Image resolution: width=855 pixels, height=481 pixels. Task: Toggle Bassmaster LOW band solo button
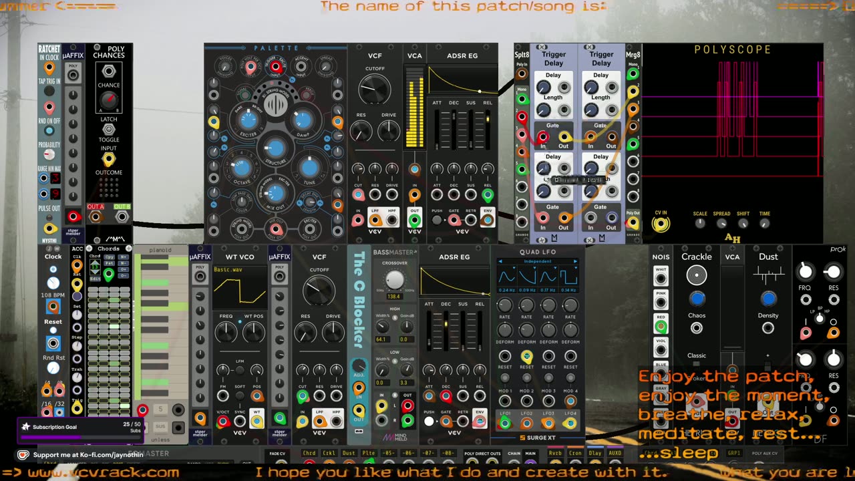[395, 361]
